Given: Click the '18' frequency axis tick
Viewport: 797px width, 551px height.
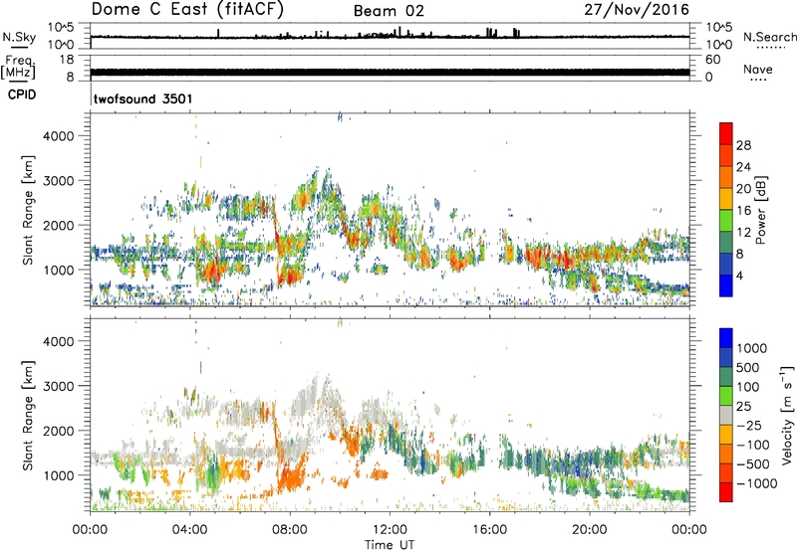Looking at the screenshot, I should (x=67, y=60).
